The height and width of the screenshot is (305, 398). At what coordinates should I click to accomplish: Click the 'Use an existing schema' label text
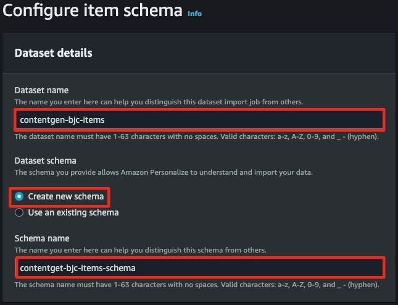[x=73, y=212]
